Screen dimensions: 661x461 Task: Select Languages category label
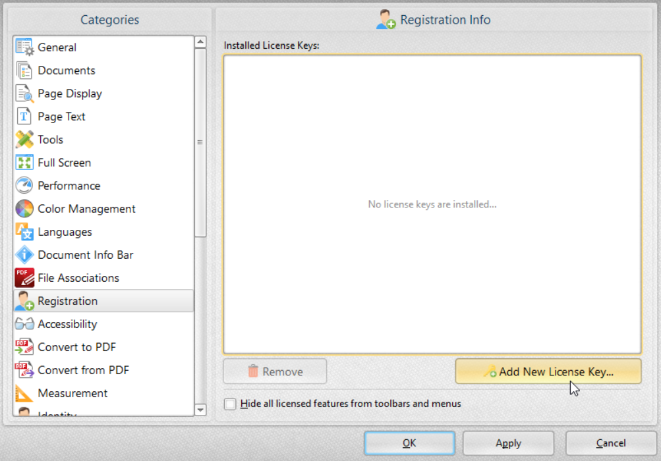[x=65, y=232]
